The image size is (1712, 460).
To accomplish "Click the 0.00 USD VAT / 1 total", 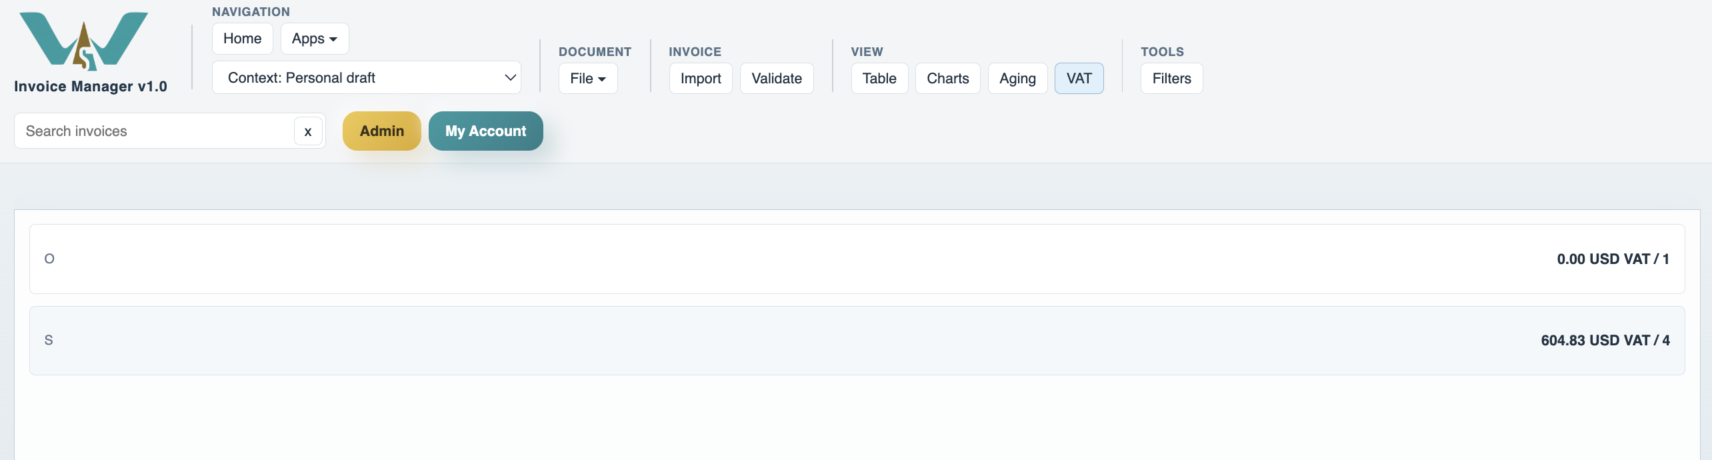I will [1613, 259].
